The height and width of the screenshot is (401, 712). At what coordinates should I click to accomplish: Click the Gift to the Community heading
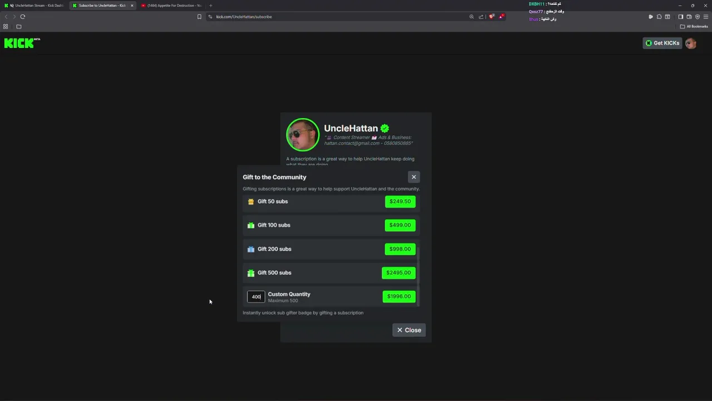point(274,177)
